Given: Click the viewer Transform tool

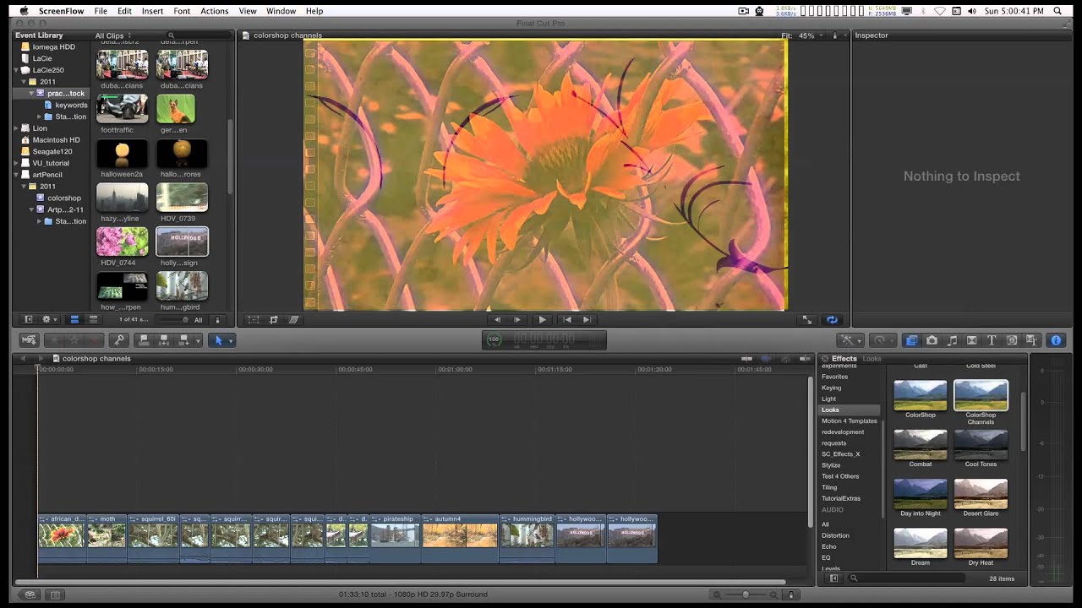Looking at the screenshot, I should 253,320.
